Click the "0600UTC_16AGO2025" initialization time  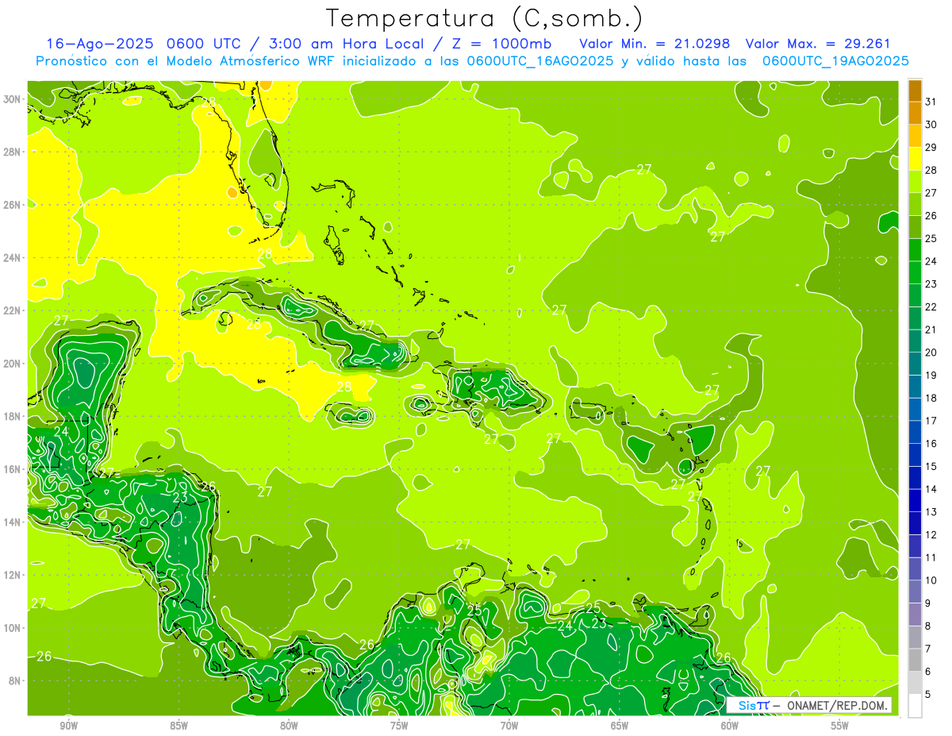point(539,61)
